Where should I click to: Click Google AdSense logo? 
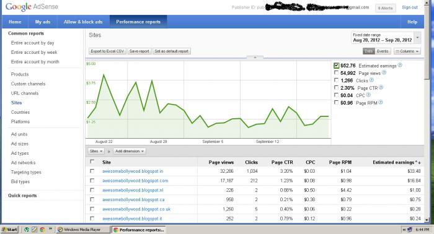(32, 7)
